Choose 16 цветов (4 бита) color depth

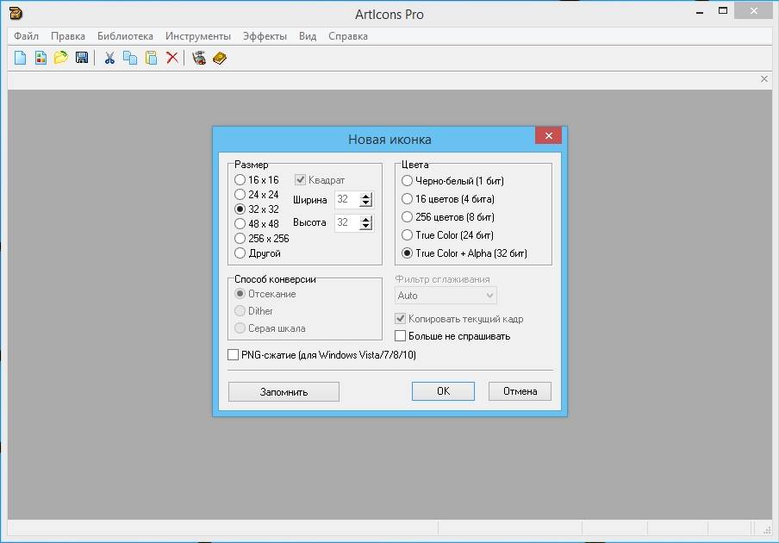coord(448,199)
